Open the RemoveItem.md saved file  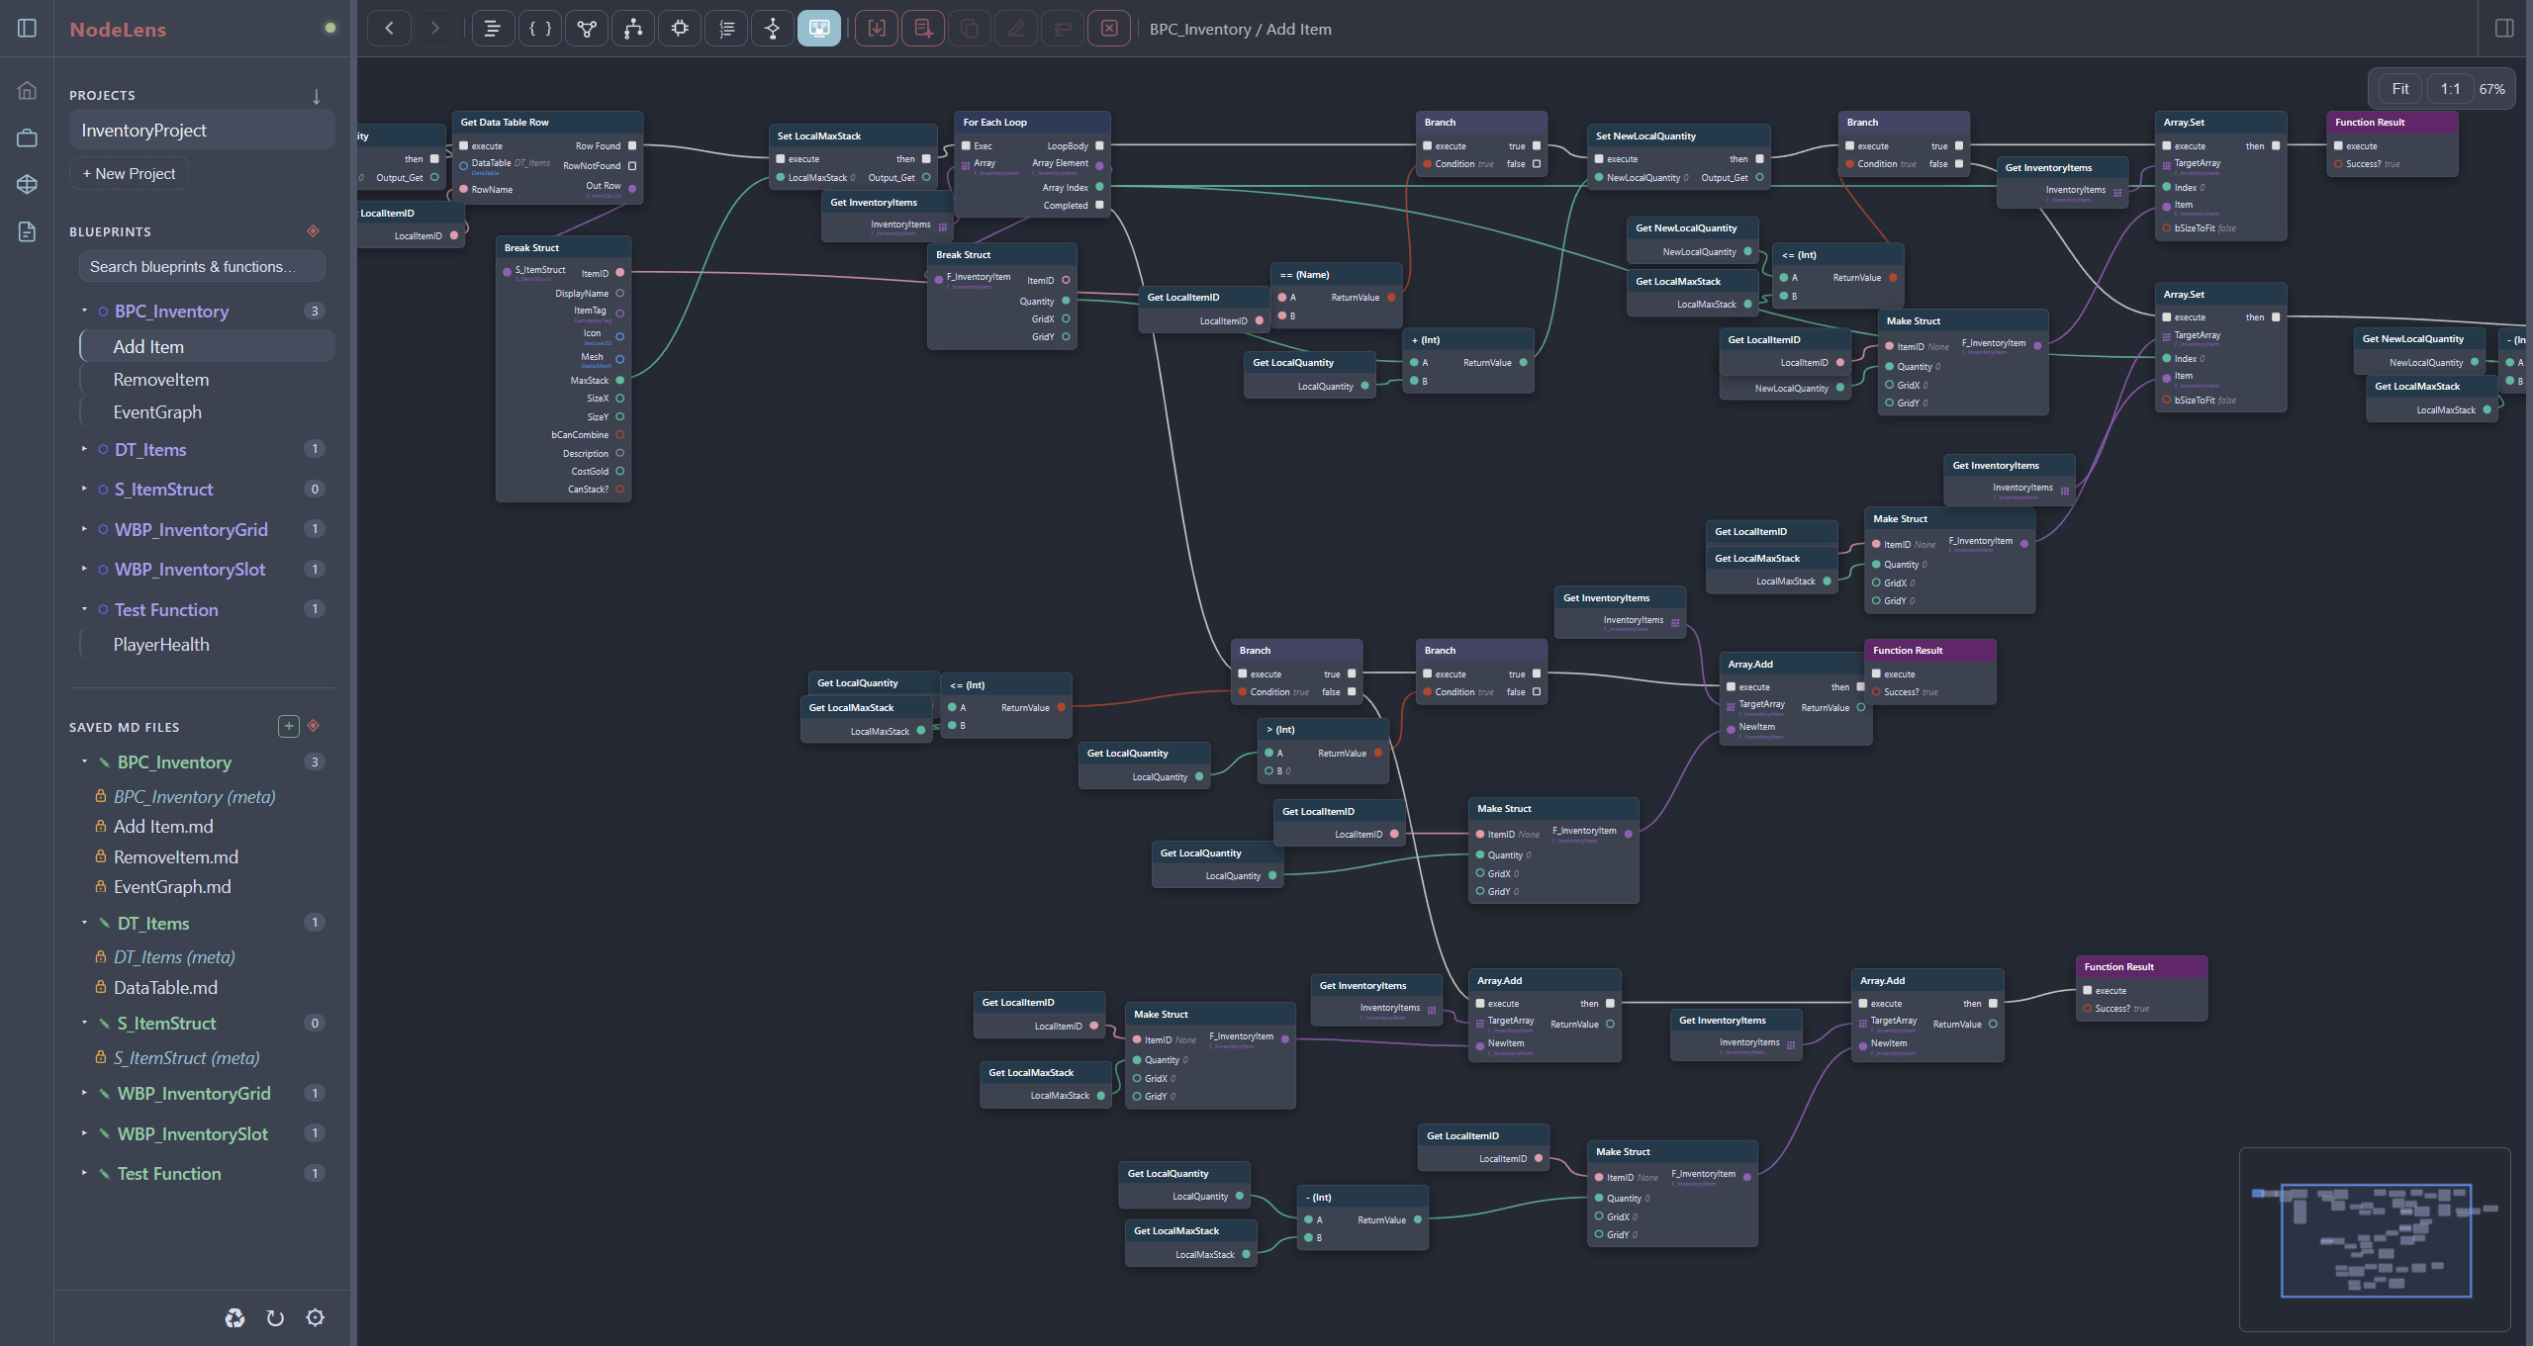(175, 857)
